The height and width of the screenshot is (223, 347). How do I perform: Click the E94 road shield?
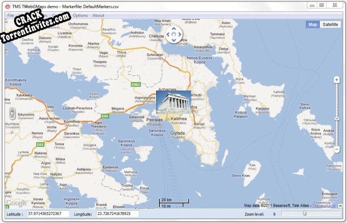click(105, 116)
